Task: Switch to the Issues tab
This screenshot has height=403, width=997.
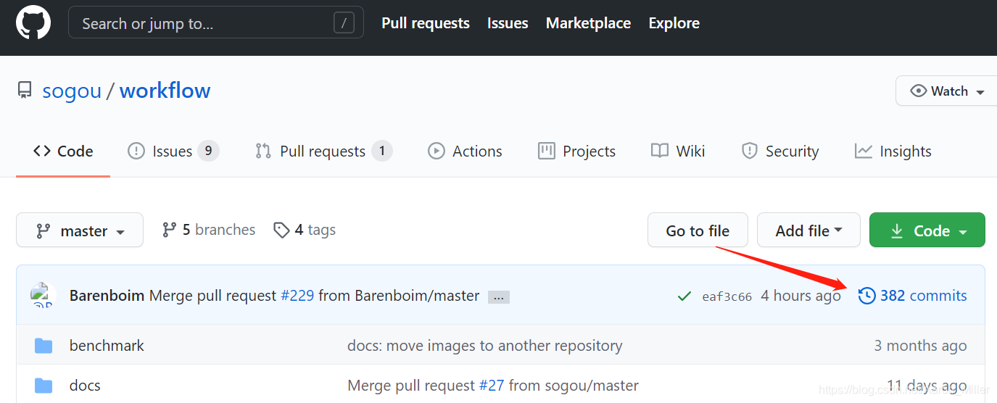Action: [173, 151]
